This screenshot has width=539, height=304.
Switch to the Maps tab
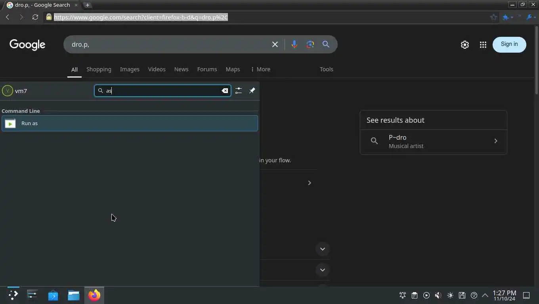[233, 69]
